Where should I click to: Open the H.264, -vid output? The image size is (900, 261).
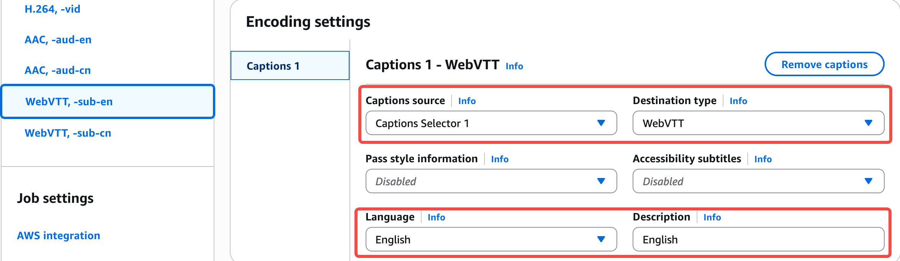pos(53,9)
